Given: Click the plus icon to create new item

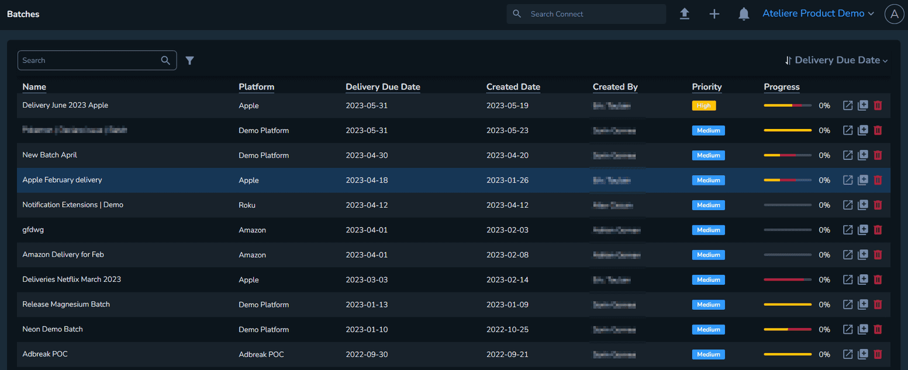Looking at the screenshot, I should (x=714, y=13).
